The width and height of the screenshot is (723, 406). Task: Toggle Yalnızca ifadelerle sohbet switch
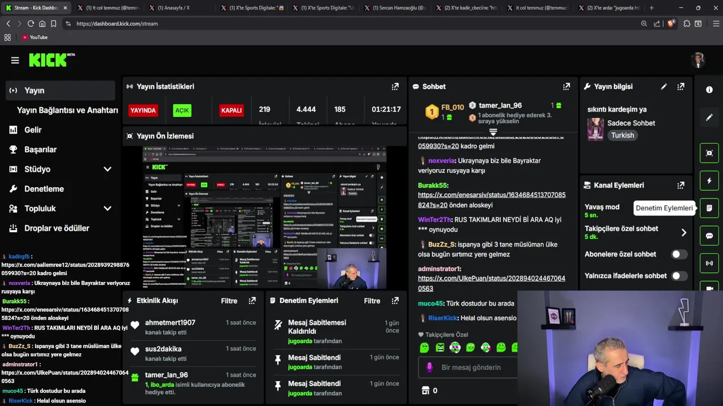[679, 276]
